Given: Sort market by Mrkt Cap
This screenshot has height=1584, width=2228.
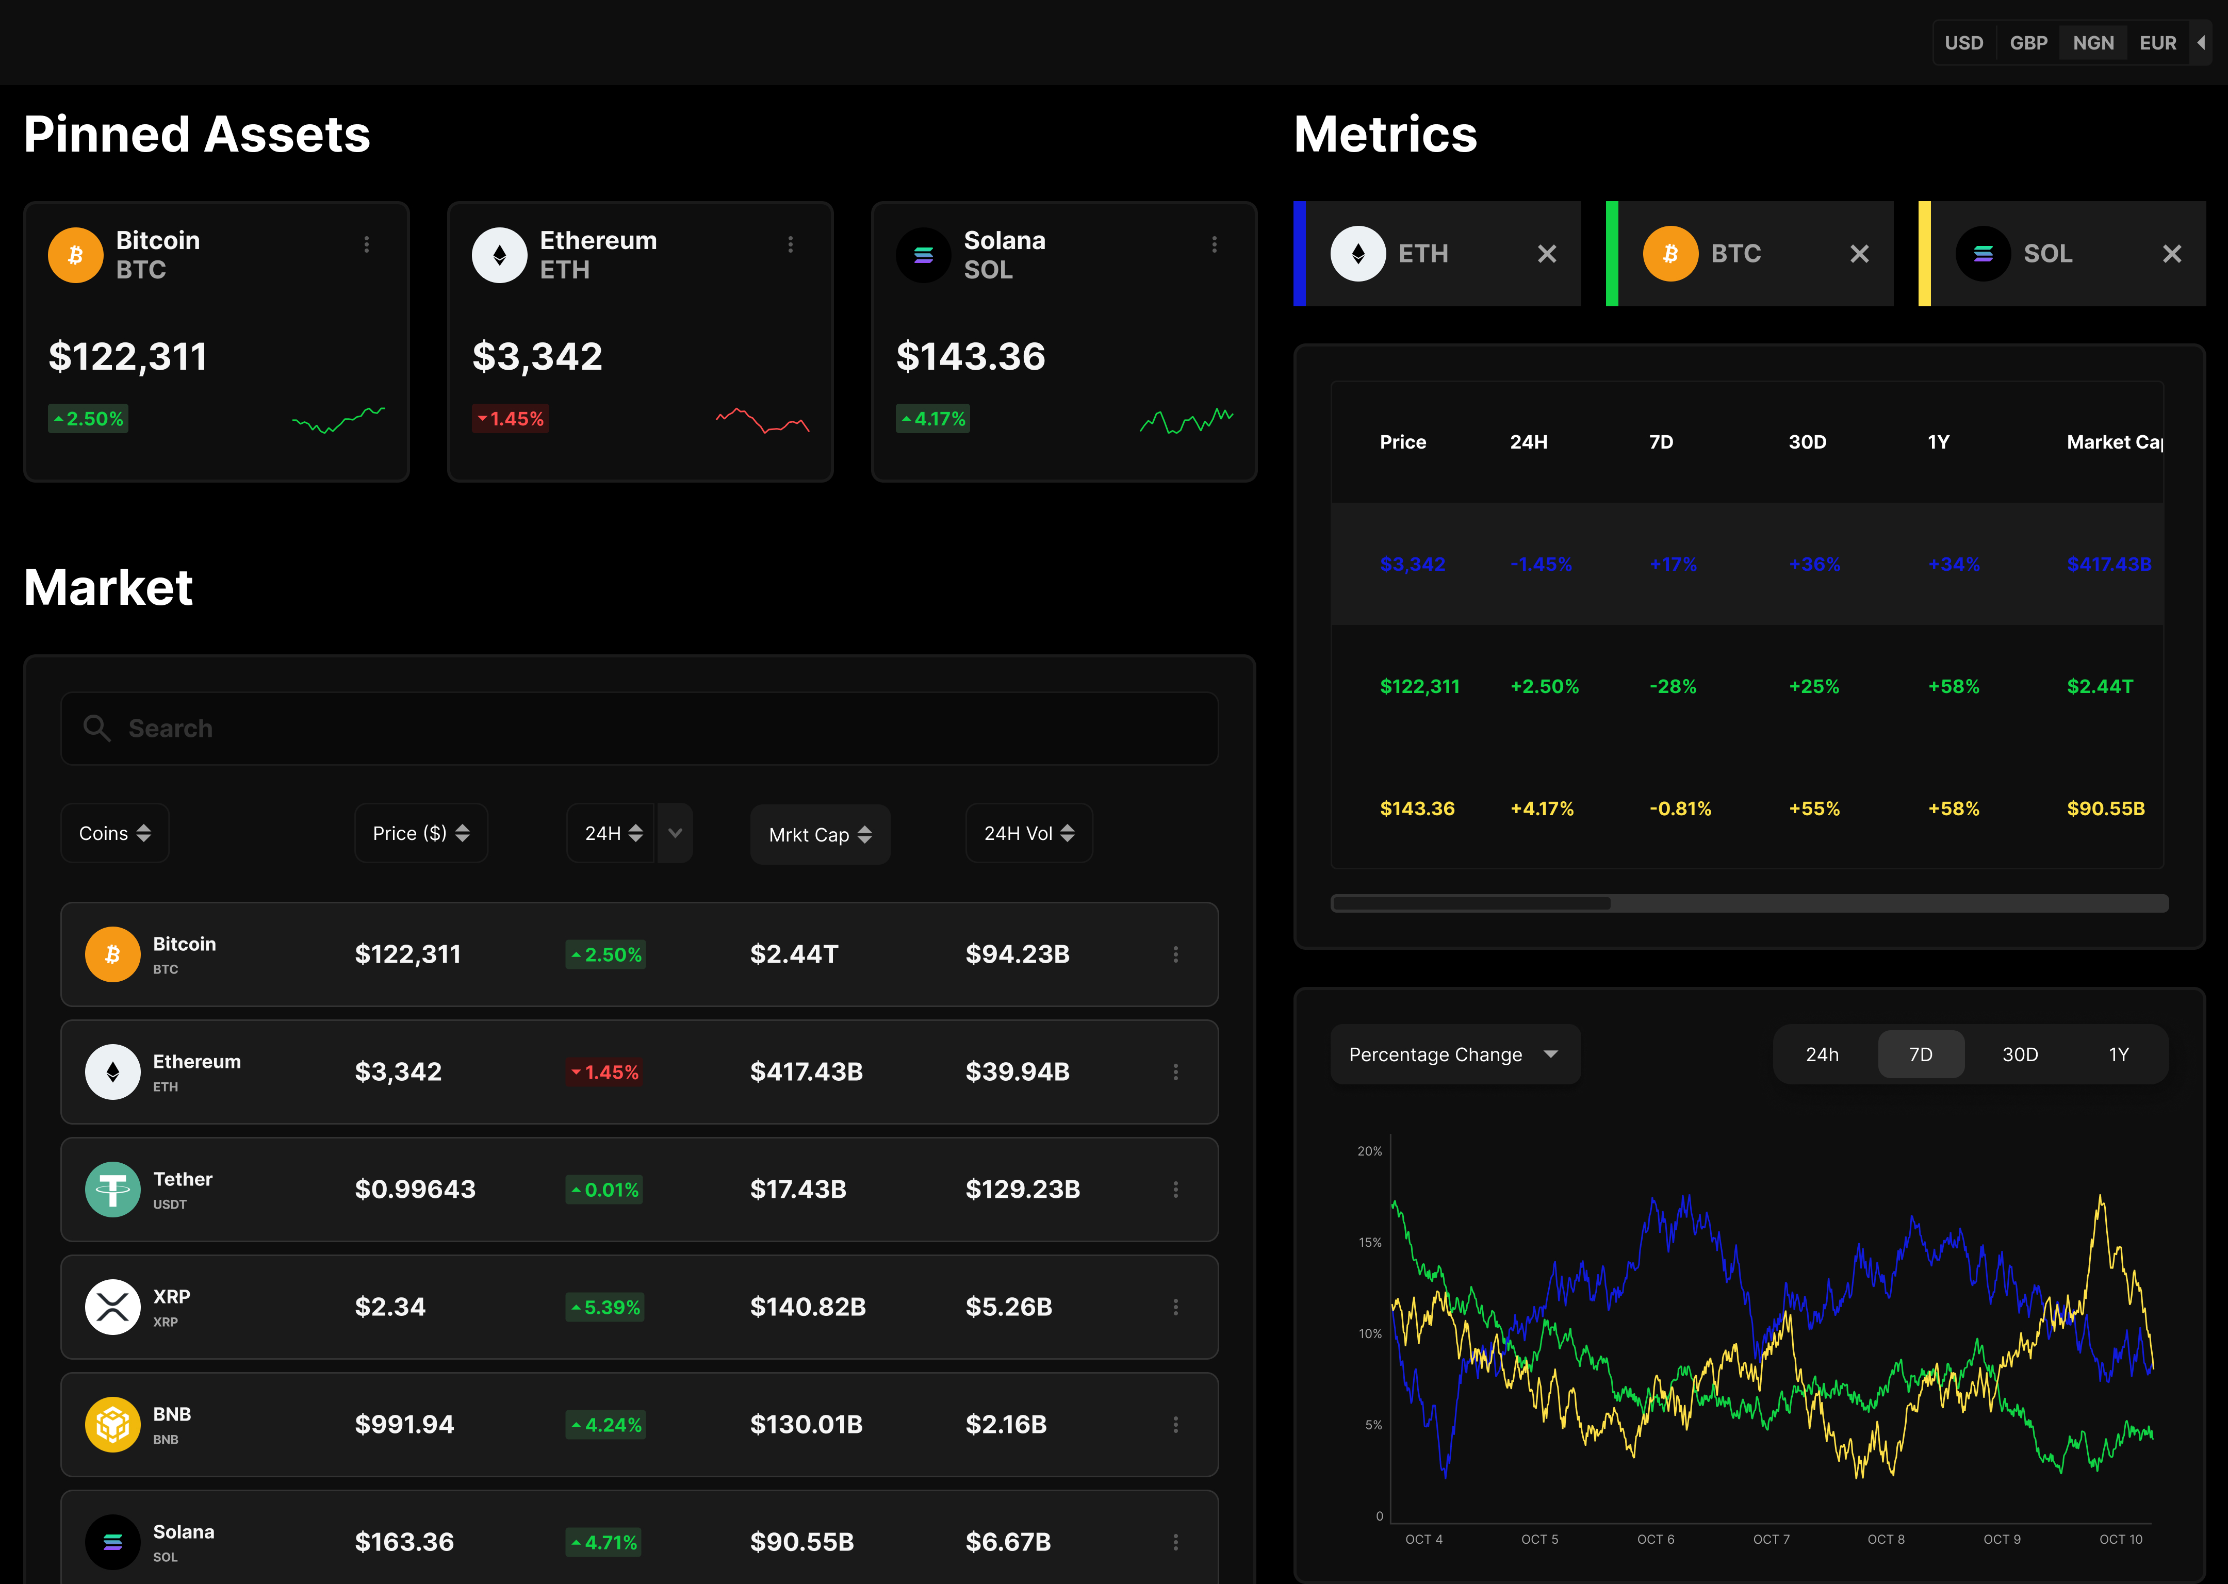Looking at the screenshot, I should pos(820,835).
